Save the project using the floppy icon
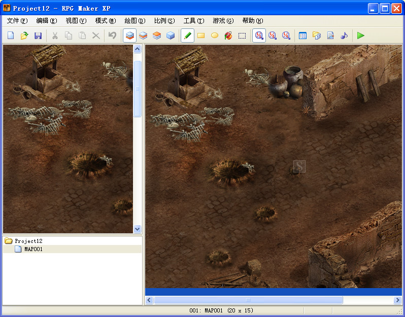Image resolution: width=405 pixels, height=317 pixels. tap(38, 36)
